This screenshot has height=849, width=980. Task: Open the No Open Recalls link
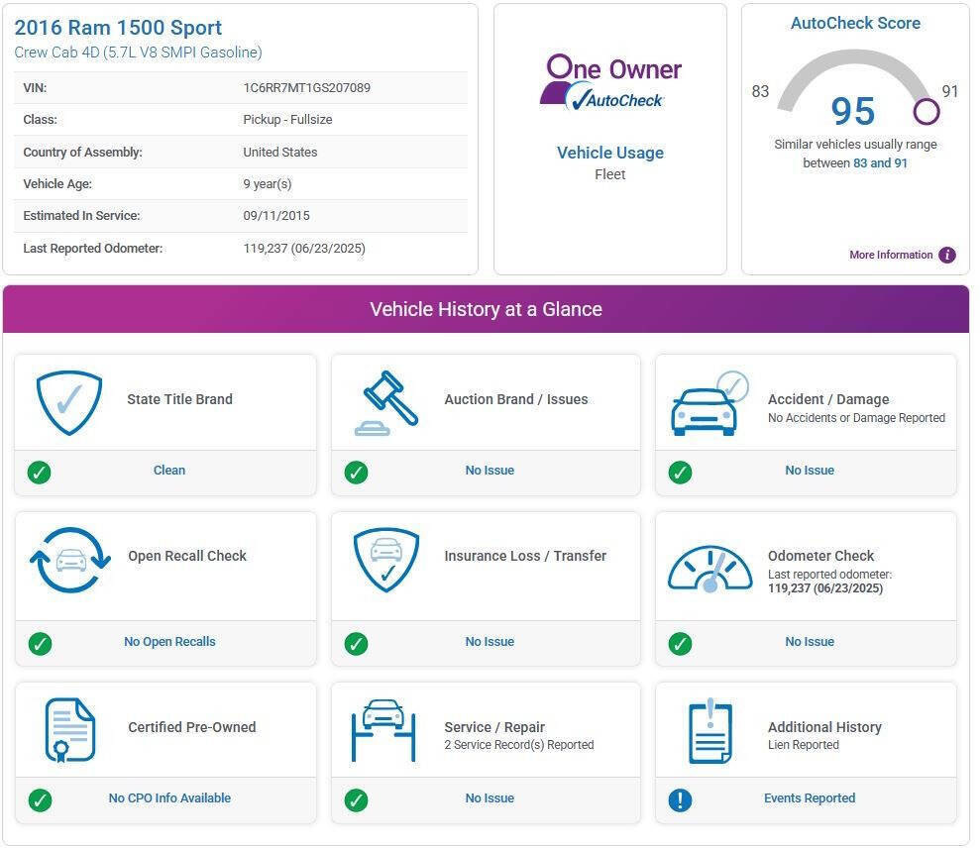(x=169, y=642)
